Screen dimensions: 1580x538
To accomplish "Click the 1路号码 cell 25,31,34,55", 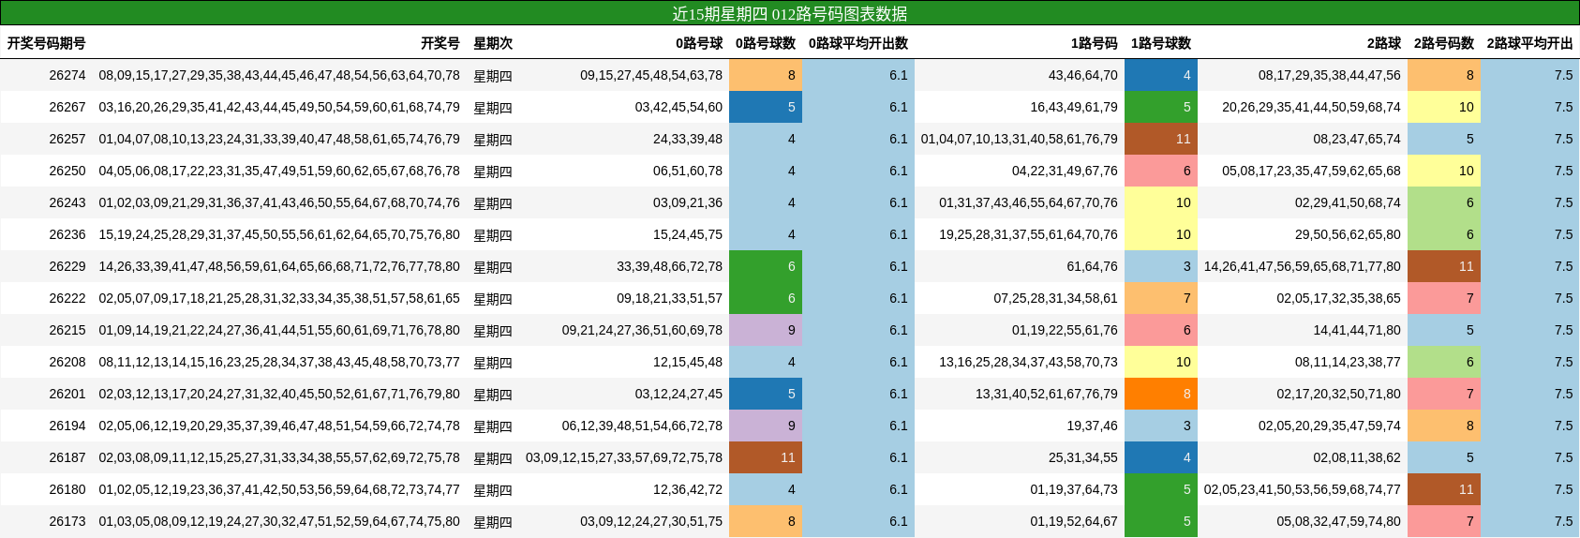I will [x=1083, y=457].
